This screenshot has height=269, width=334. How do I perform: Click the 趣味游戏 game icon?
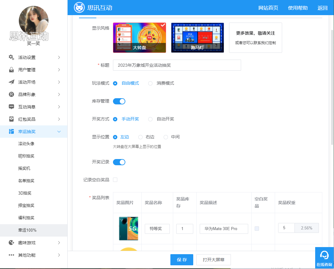click(11, 243)
